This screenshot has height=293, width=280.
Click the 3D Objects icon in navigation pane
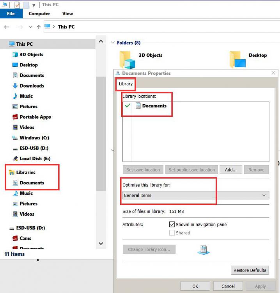pos(15,55)
